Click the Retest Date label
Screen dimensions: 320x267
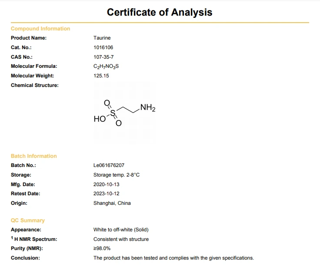click(26, 194)
